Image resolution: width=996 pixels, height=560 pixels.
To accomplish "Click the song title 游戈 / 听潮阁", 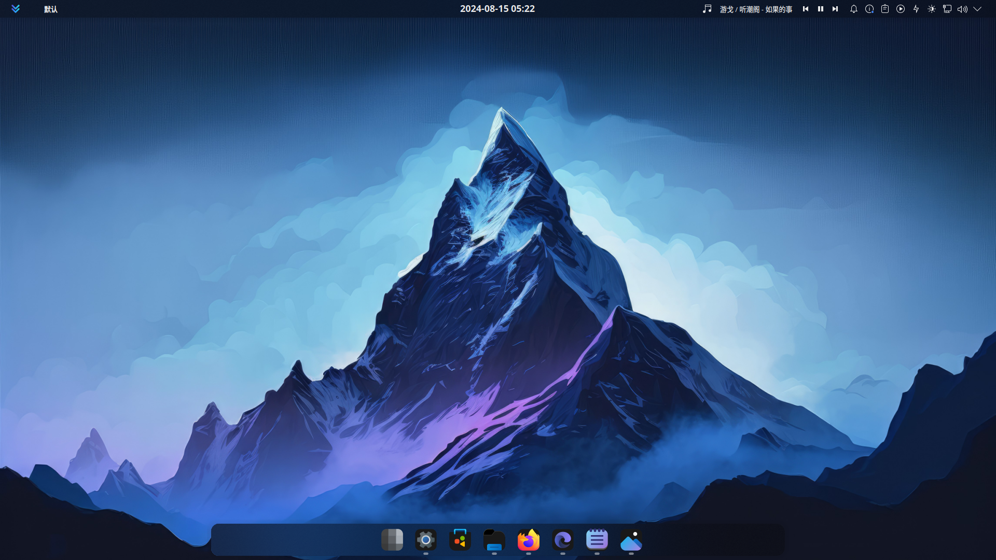I will coord(740,9).
